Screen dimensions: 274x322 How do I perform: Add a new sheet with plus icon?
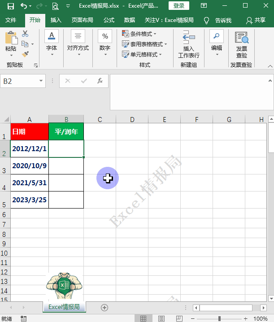click(104, 308)
